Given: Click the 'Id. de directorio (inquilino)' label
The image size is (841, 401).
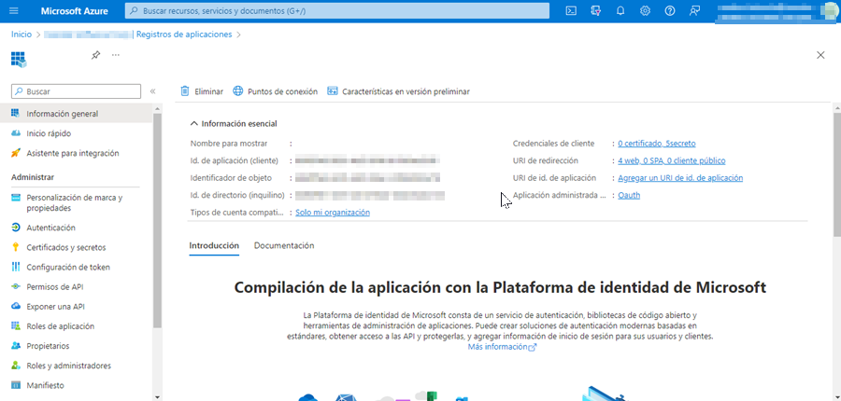Looking at the screenshot, I should 237,196.
